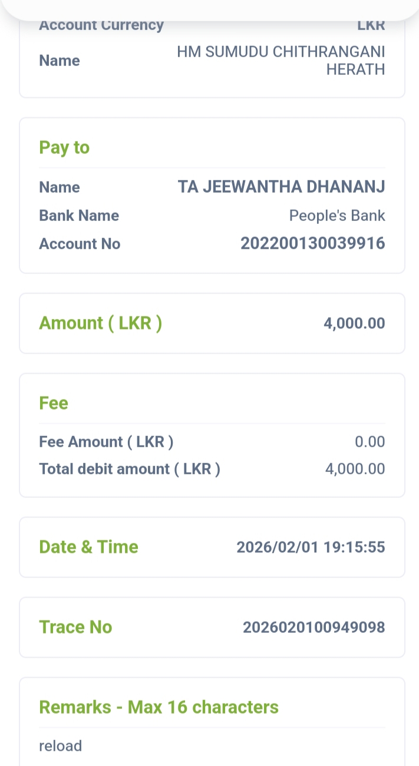Select the 0.00 fee amount value
This screenshot has width=419, height=766.
point(370,442)
